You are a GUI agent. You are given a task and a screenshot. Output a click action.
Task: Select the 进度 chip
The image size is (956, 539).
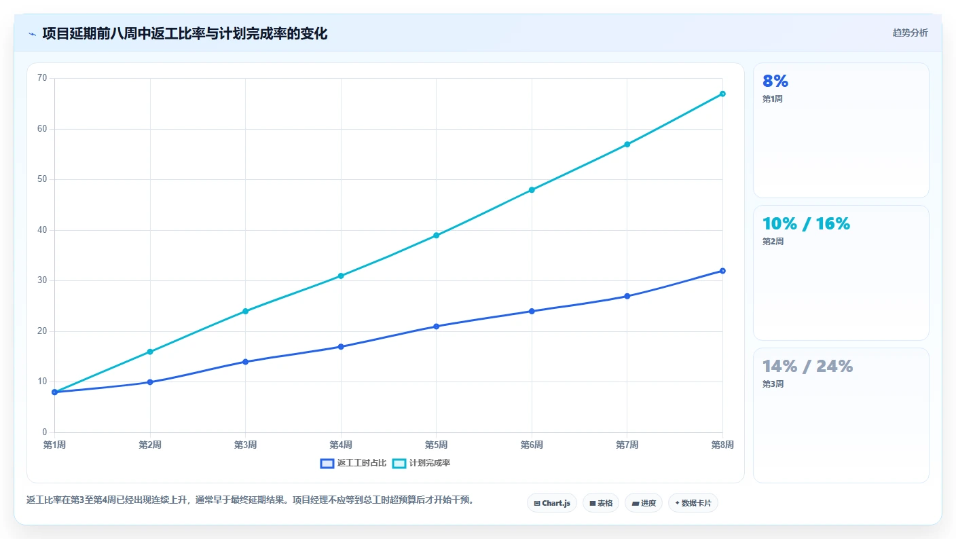click(644, 503)
